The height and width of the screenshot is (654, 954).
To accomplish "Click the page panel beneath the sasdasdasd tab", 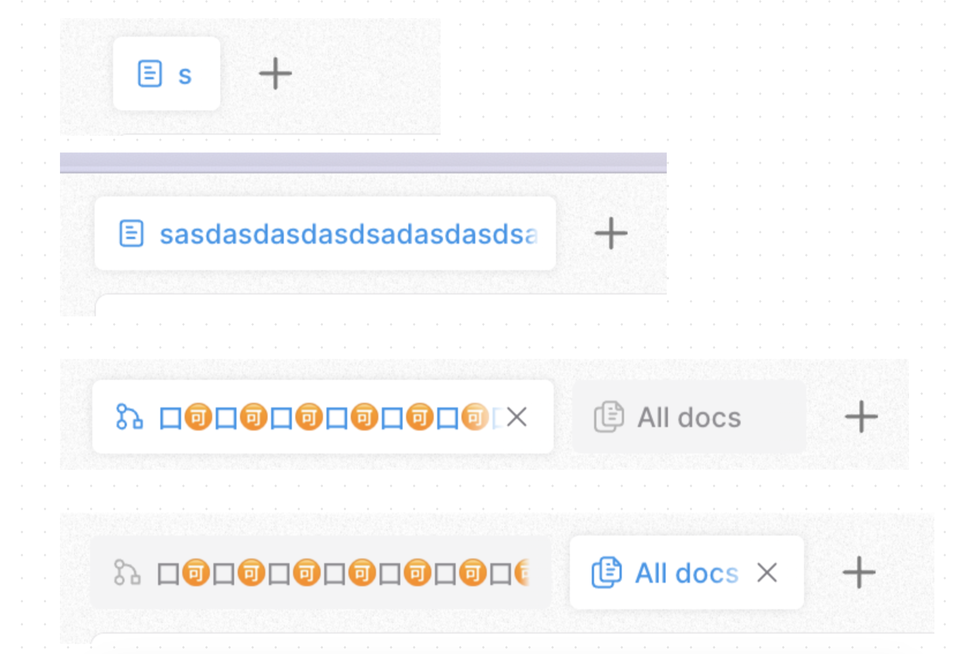I will click(381, 306).
